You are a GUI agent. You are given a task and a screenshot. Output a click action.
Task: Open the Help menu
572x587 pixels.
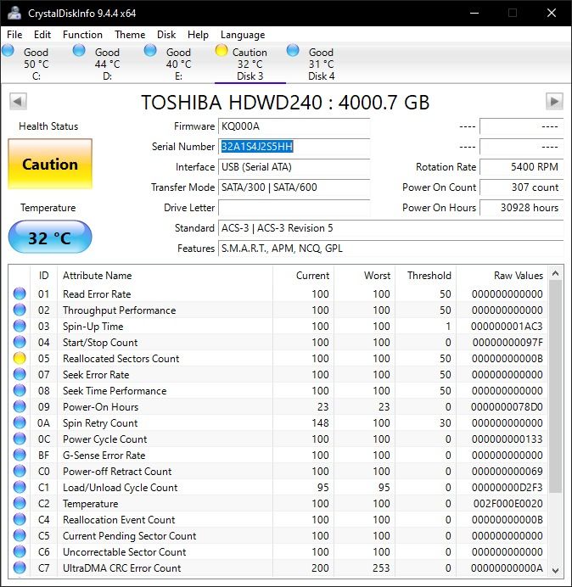198,35
